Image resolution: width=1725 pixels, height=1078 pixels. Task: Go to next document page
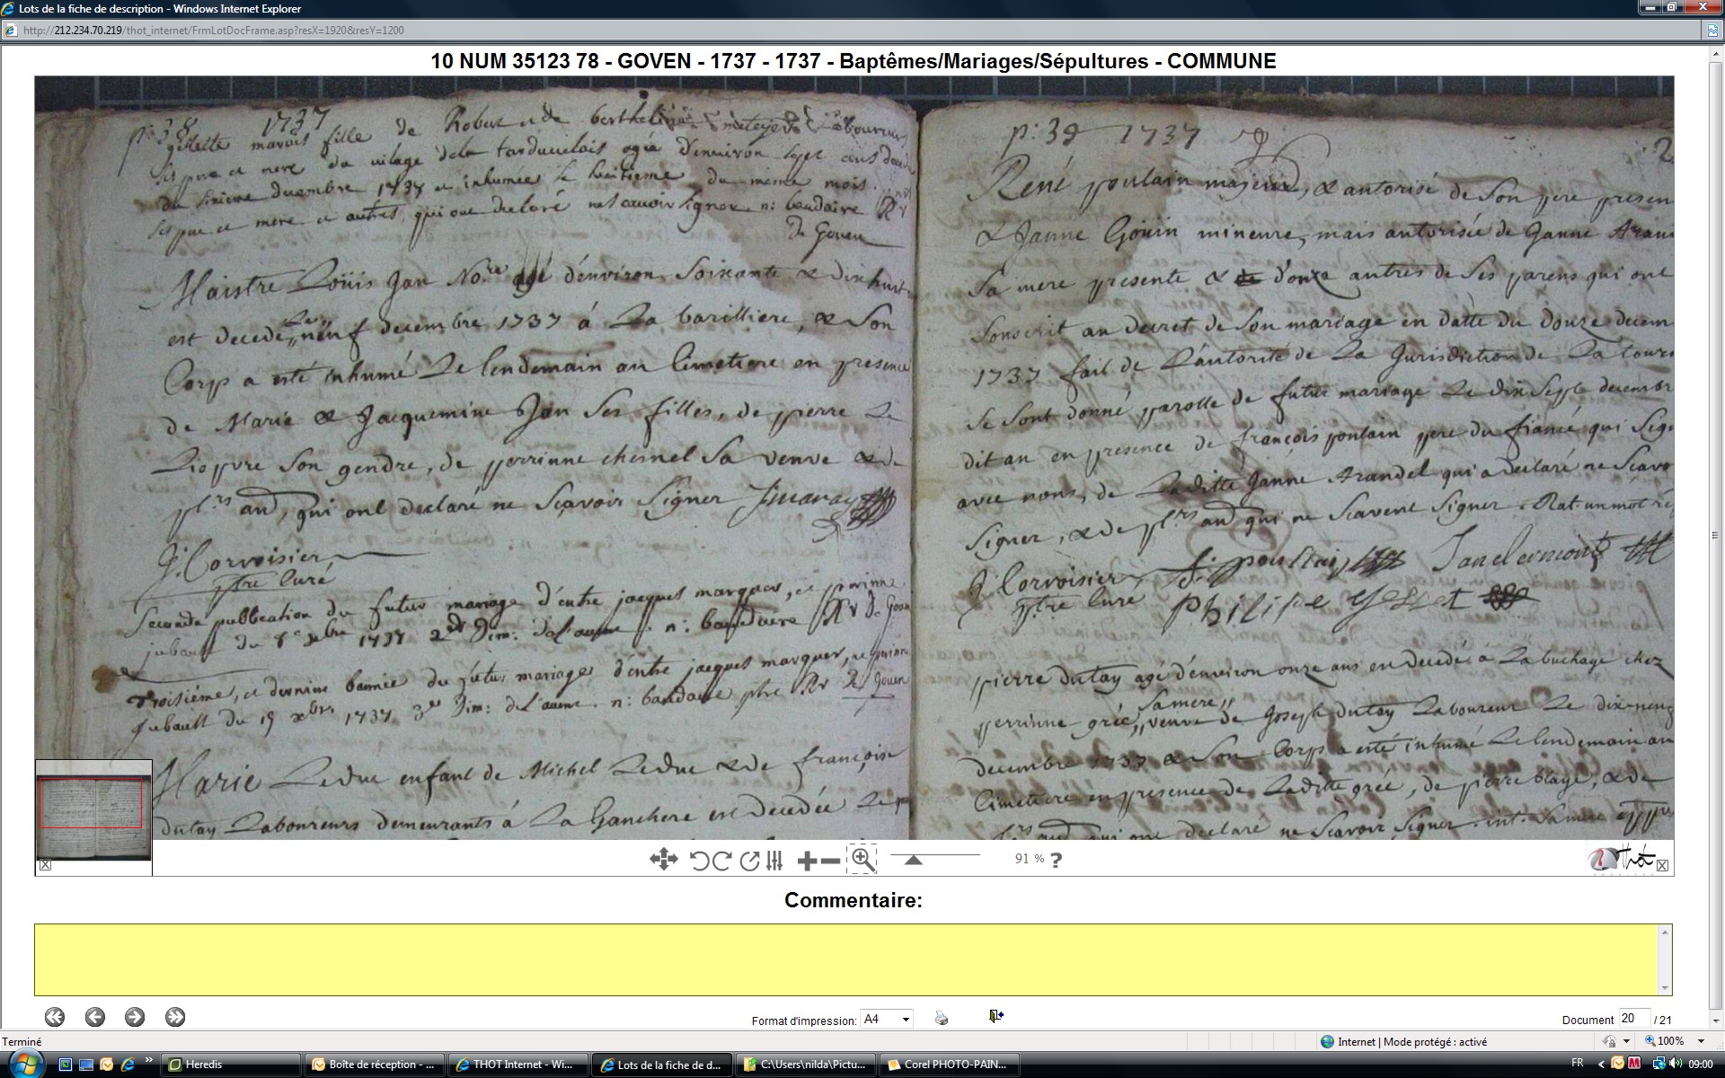click(135, 1017)
